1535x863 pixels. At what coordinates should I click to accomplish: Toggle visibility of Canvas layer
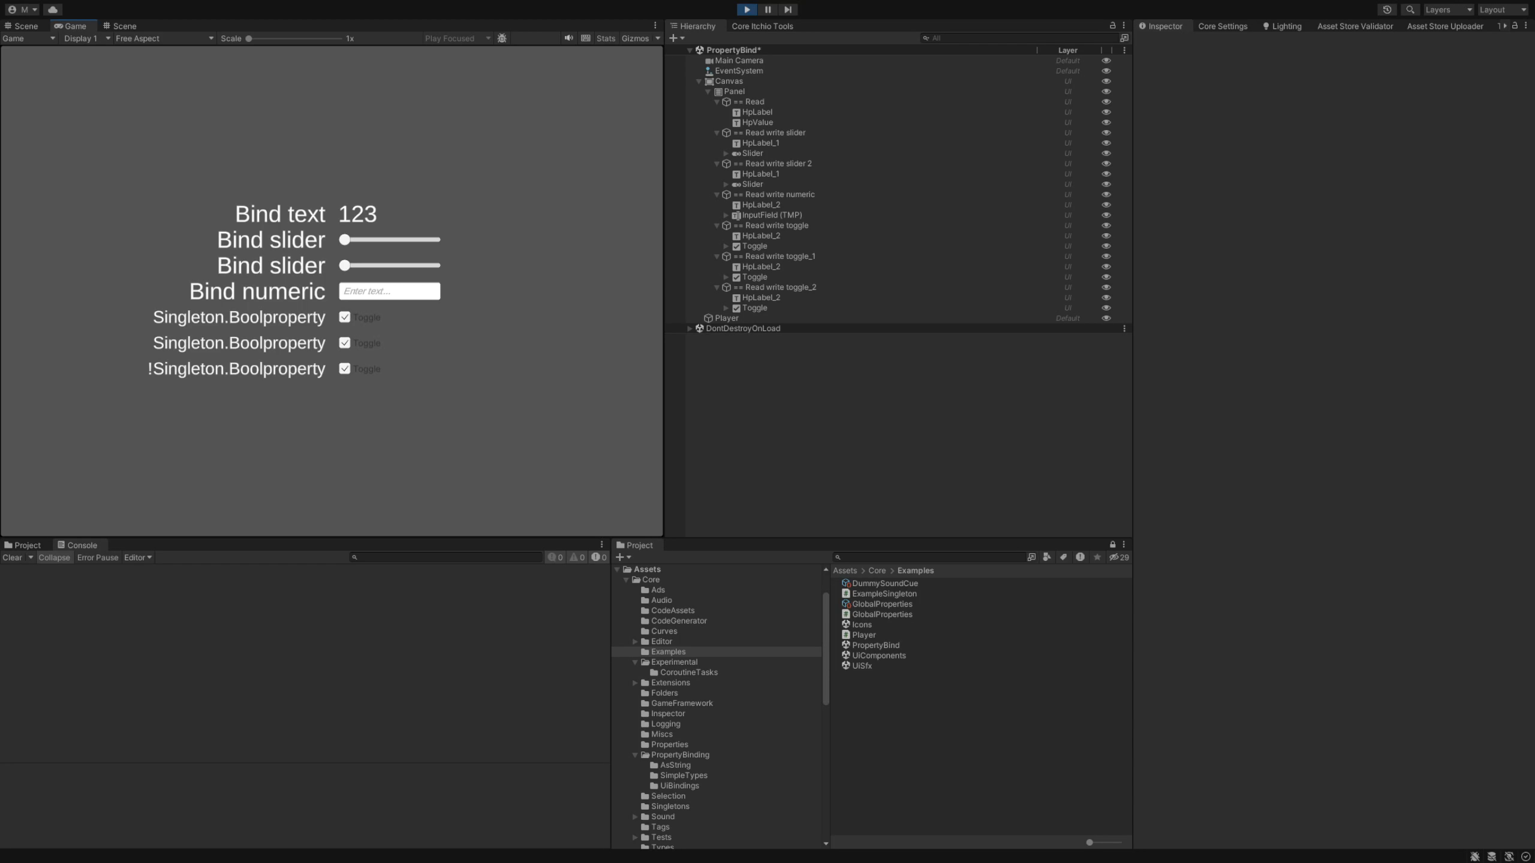pos(1106,81)
